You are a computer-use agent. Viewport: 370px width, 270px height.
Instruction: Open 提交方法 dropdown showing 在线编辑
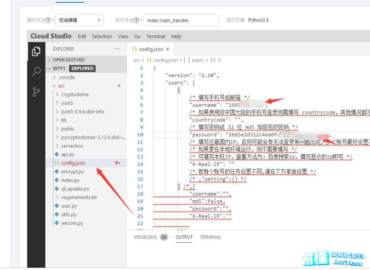pyautogui.click(x=79, y=20)
